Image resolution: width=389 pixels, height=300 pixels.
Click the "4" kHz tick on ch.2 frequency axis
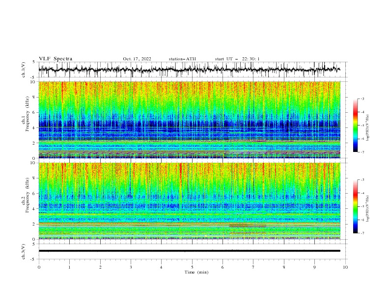34,209
